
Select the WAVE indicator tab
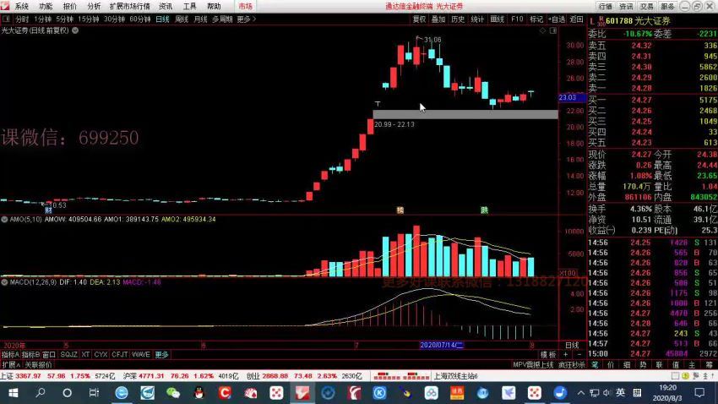140,354
